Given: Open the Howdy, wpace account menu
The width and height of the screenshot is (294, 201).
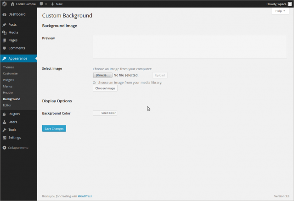Looking at the screenshot, I should tap(276, 4).
